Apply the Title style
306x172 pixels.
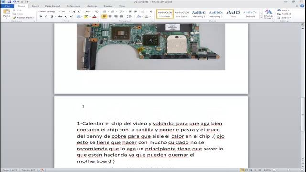click(x=233, y=14)
